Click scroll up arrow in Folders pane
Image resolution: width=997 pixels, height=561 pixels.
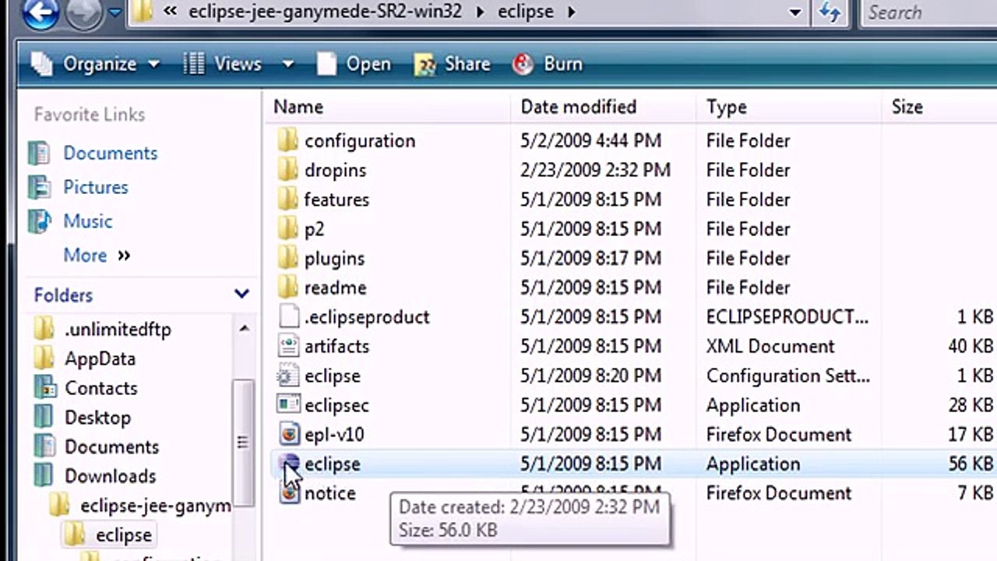(244, 329)
